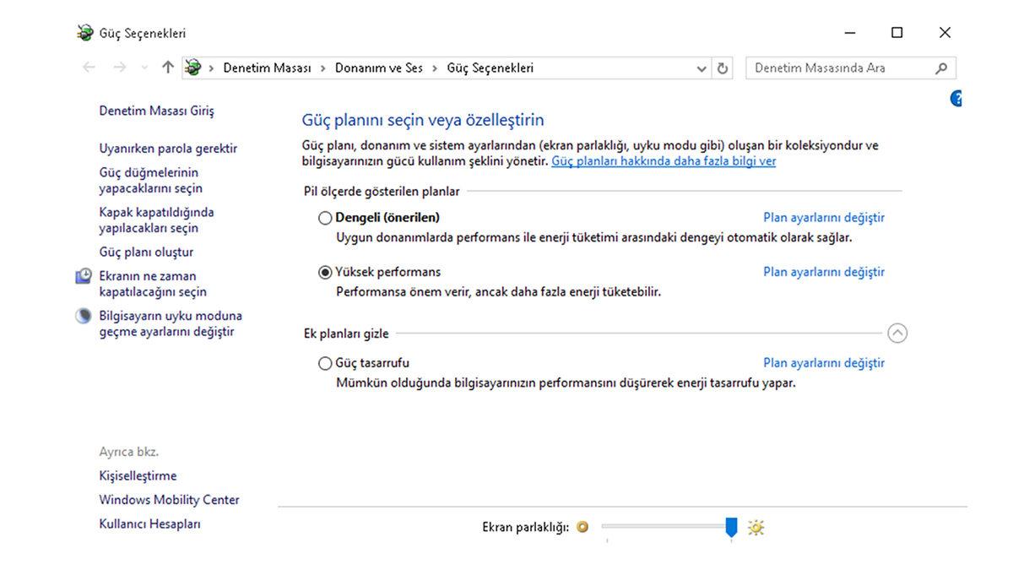Select the Dengeli (önerilen) power plan
The height and width of the screenshot is (570, 1013).
coord(324,217)
